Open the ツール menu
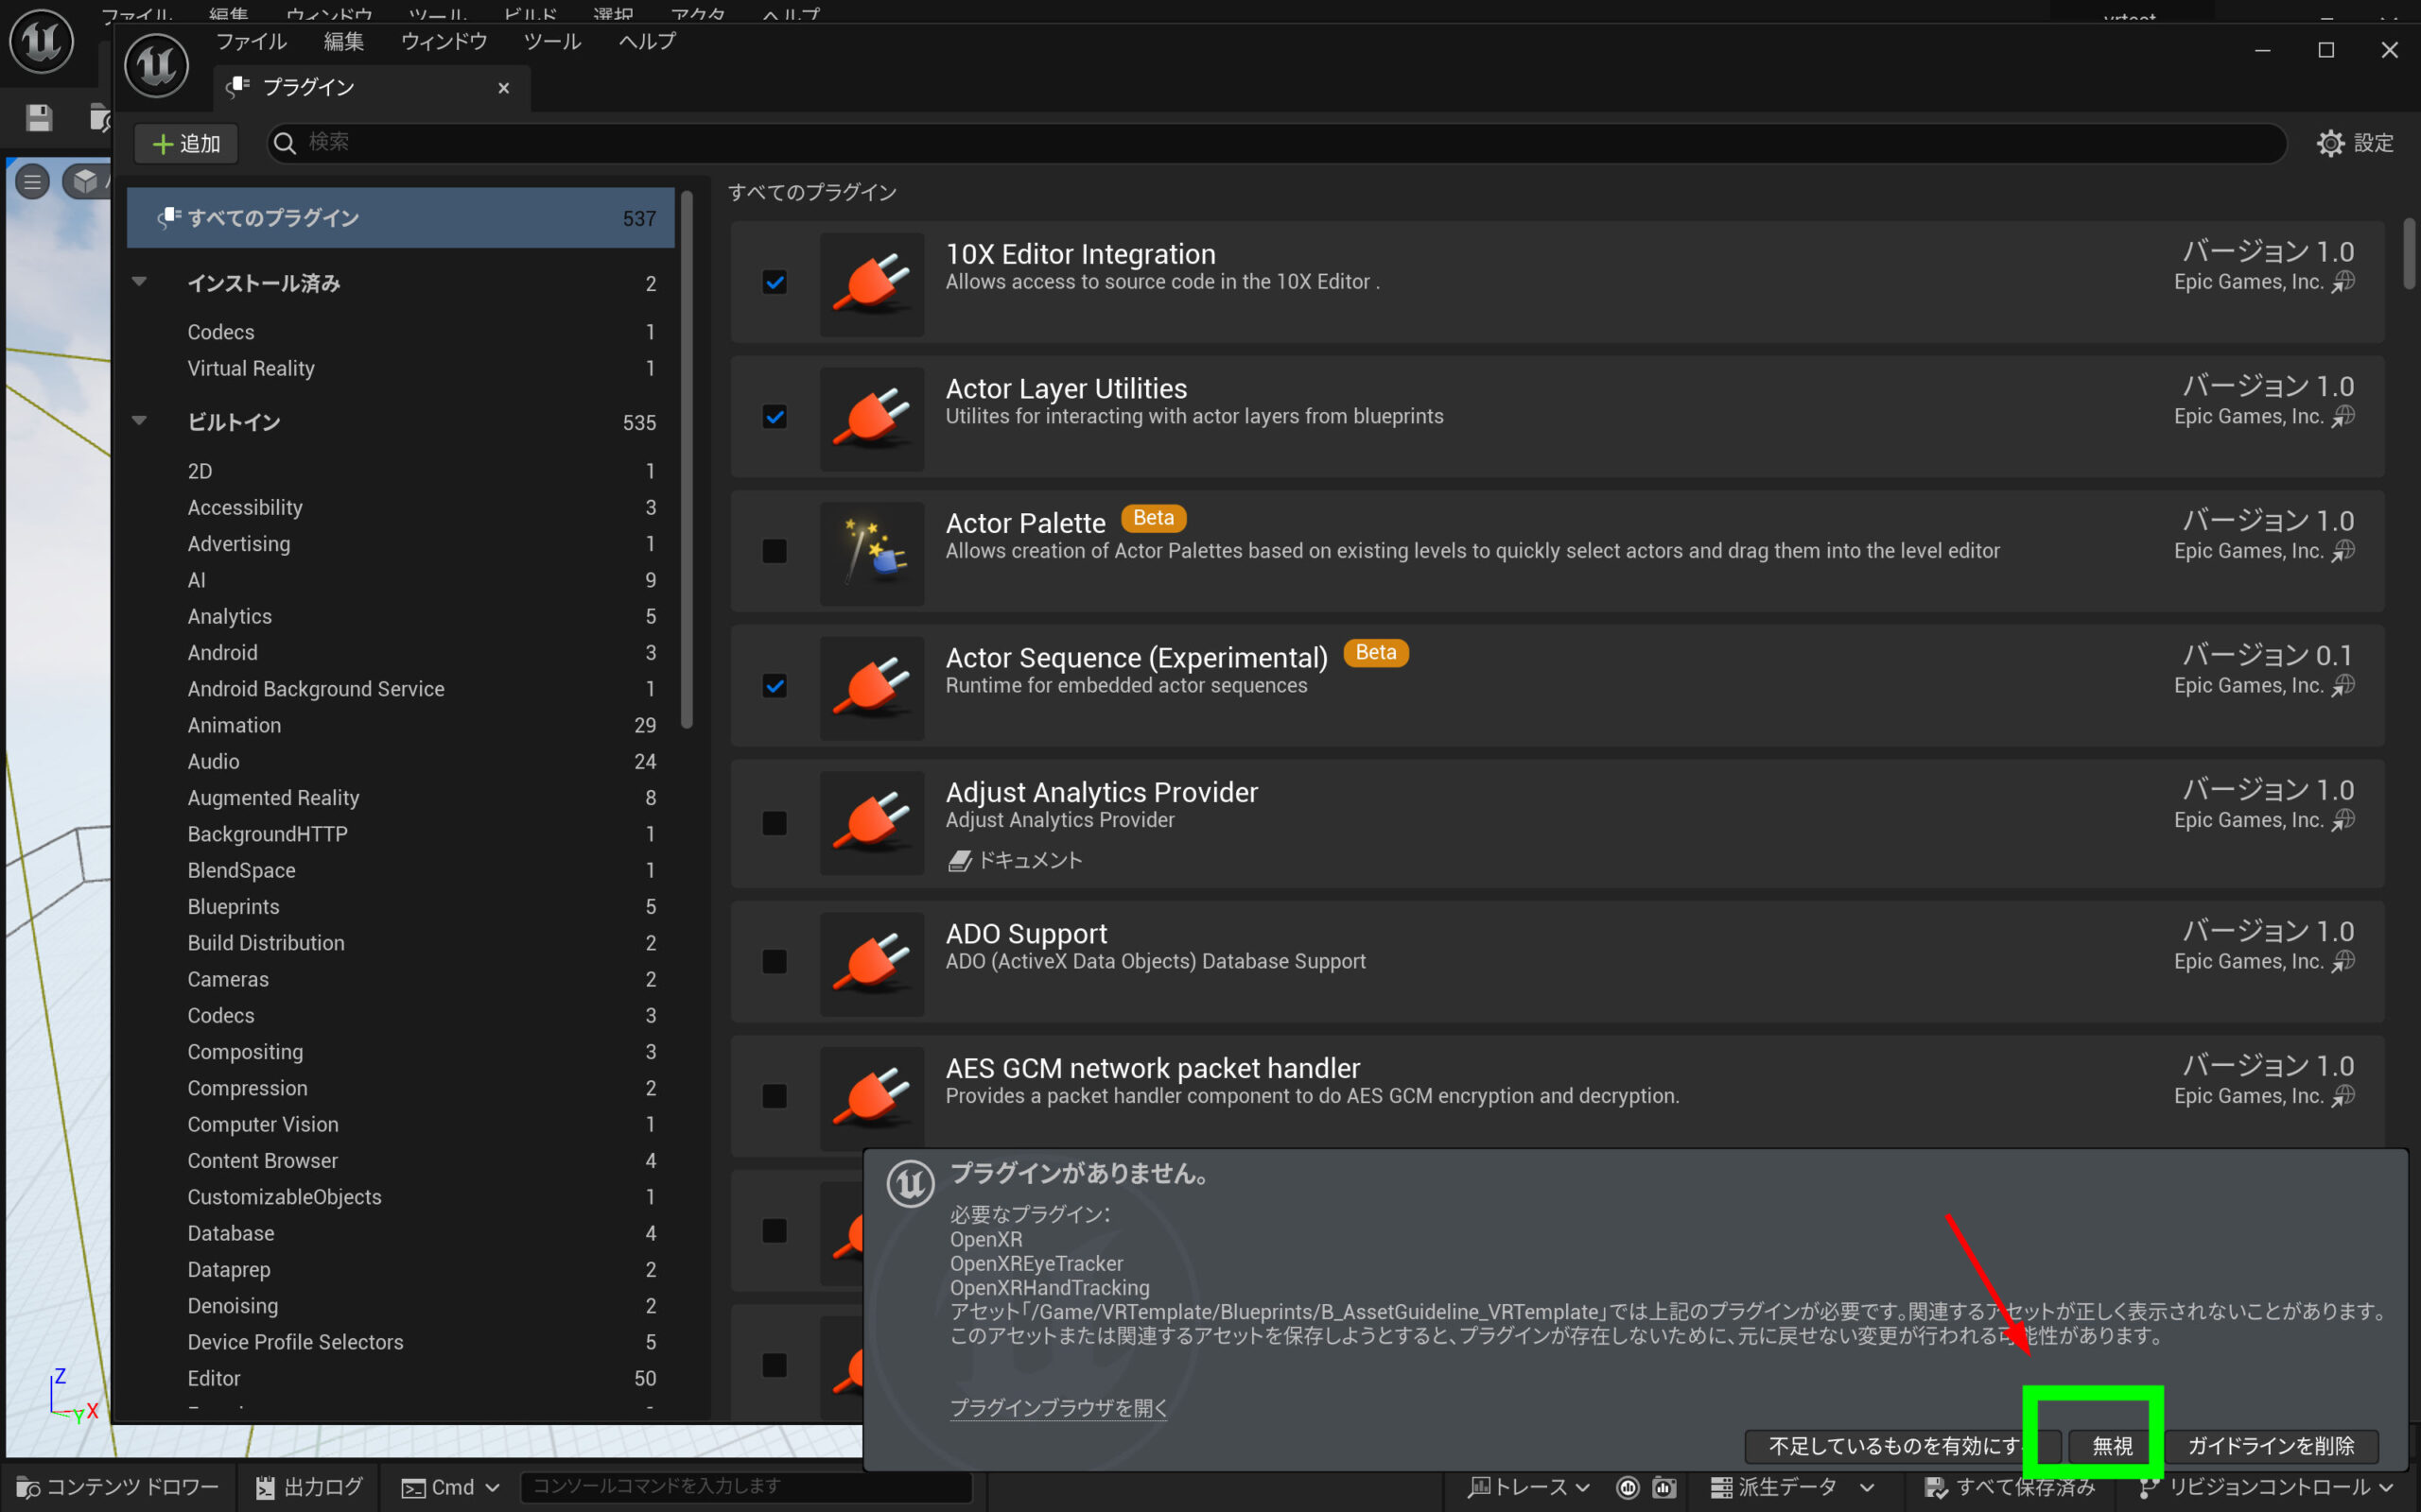 [x=551, y=42]
